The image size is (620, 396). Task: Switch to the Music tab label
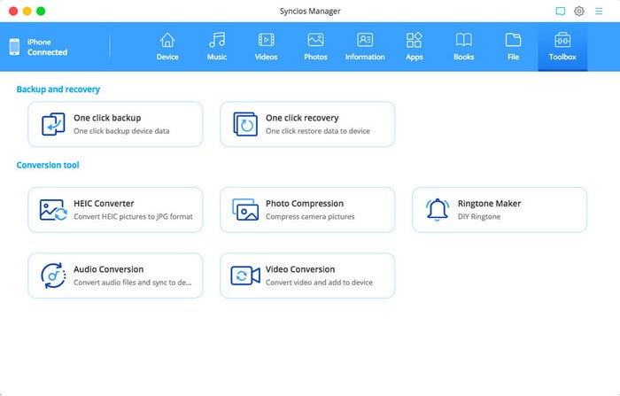(217, 57)
